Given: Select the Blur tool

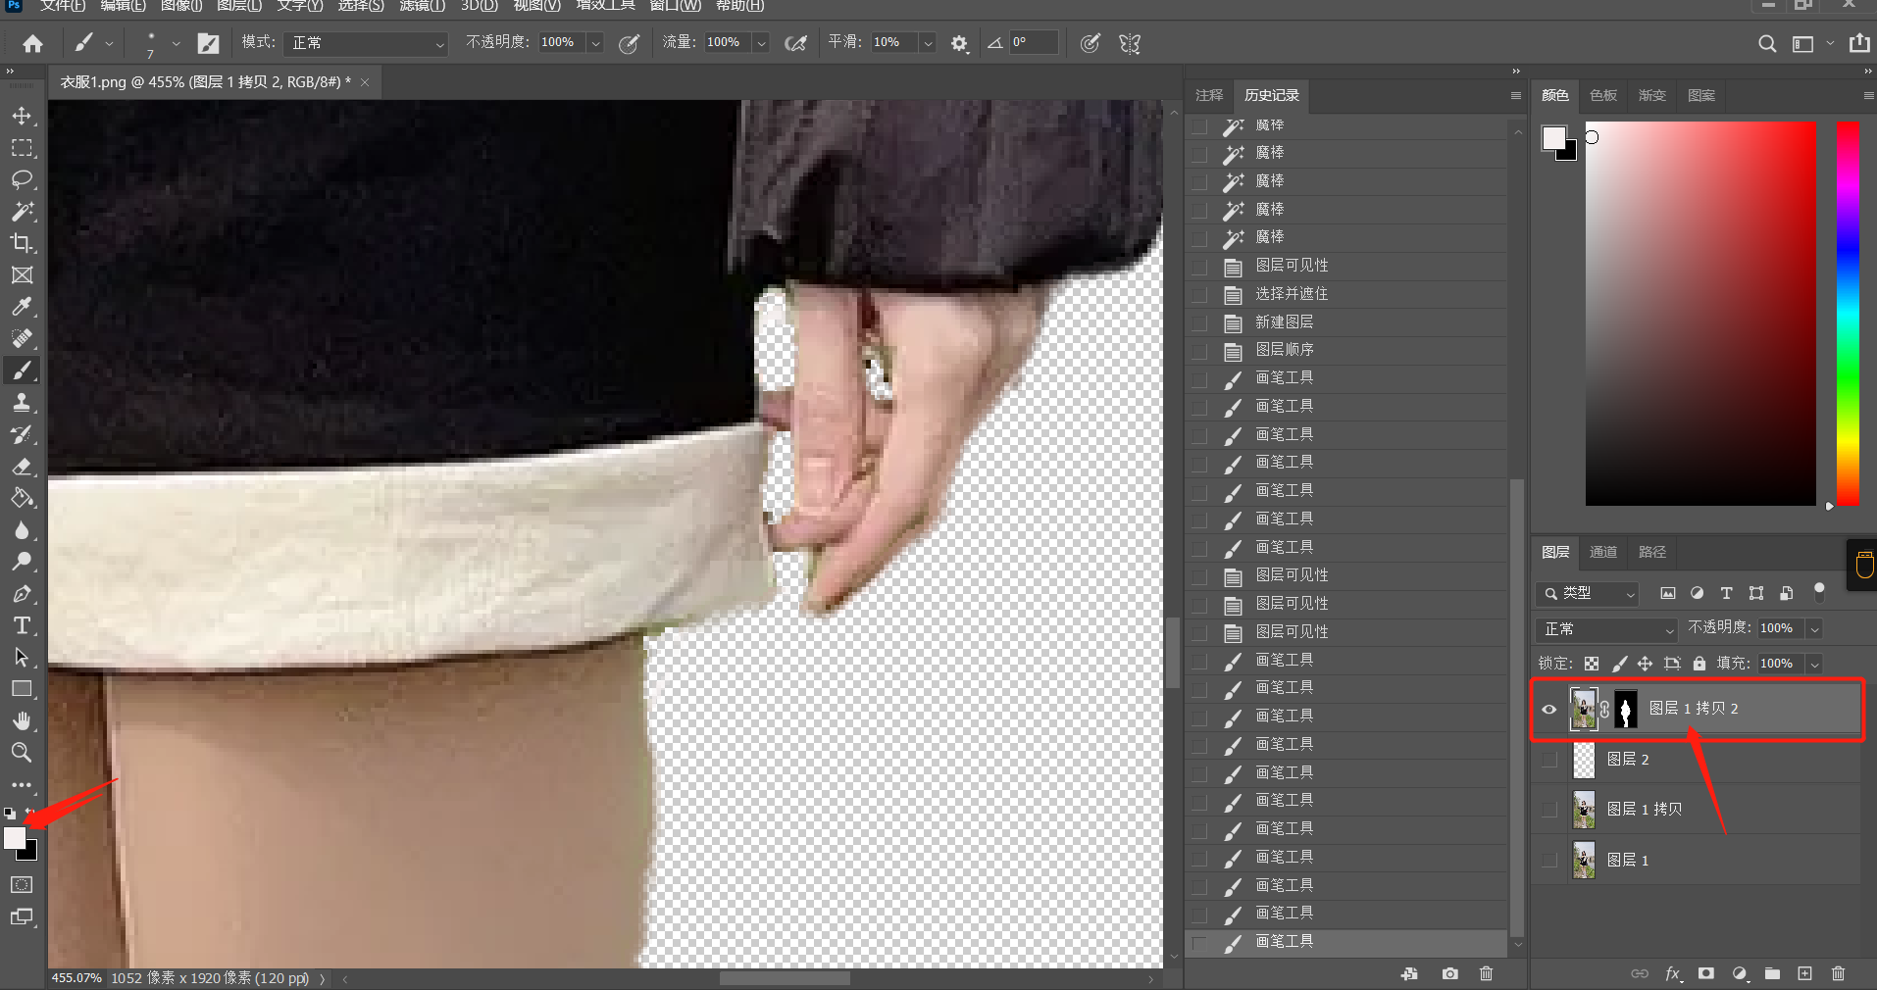Looking at the screenshot, I should 22,530.
